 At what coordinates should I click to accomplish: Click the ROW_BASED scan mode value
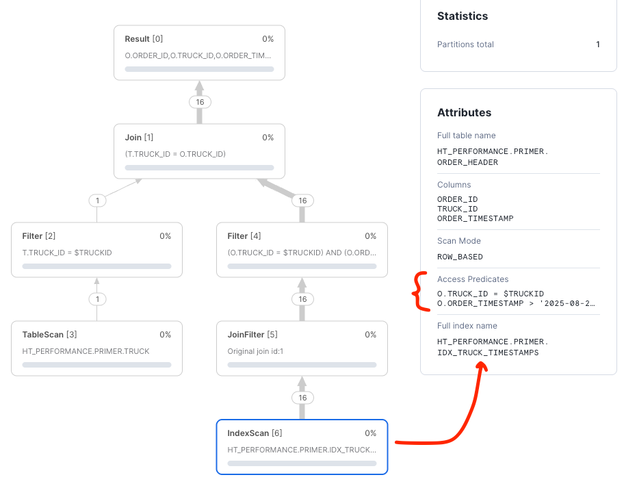pos(460,257)
